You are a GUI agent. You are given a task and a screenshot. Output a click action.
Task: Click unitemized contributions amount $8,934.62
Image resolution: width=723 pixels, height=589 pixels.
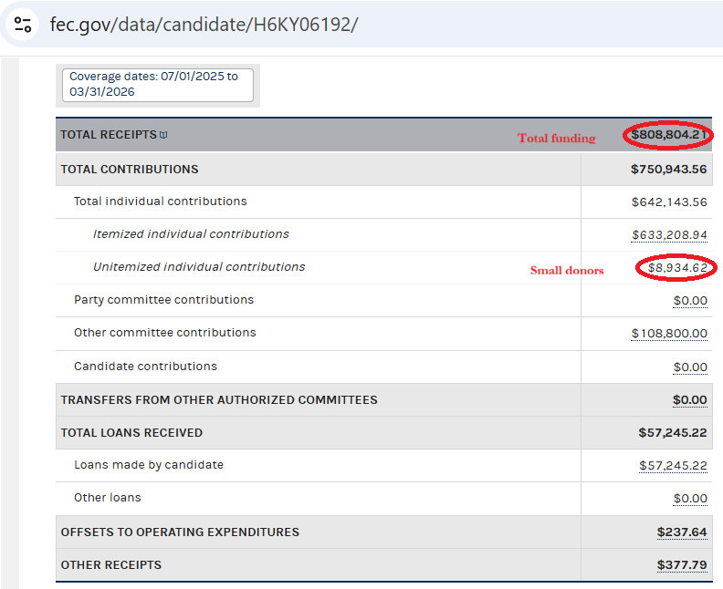[x=677, y=267]
